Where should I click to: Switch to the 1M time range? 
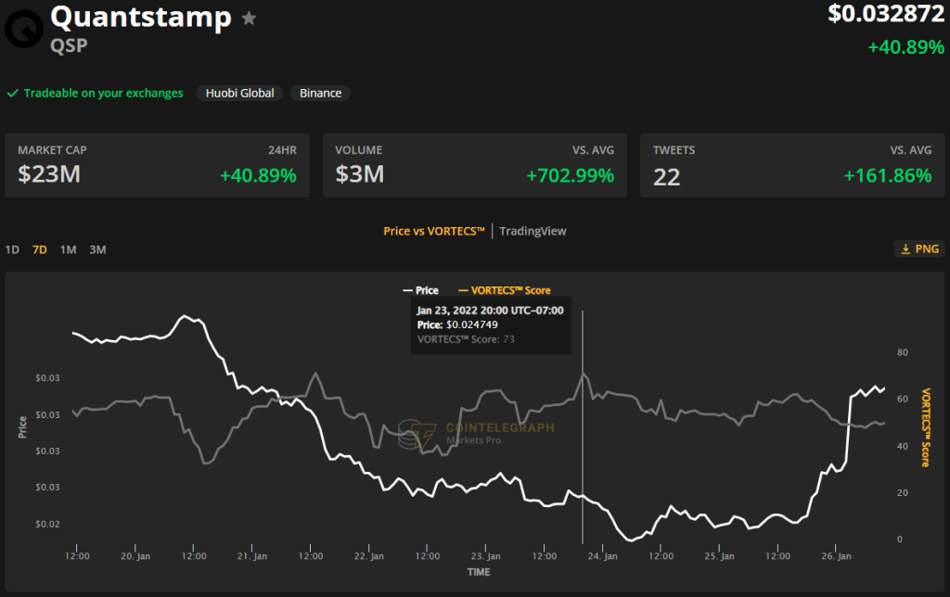tap(68, 249)
